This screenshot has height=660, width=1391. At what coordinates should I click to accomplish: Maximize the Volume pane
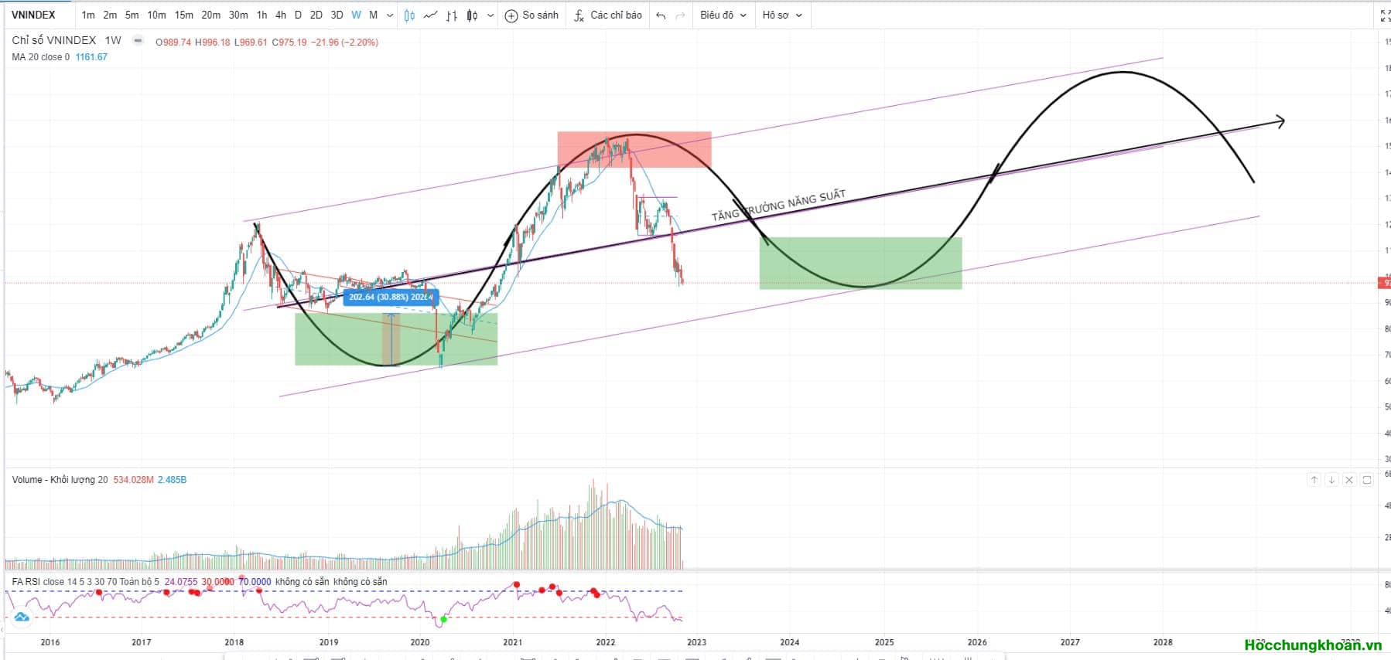[x=1367, y=480]
